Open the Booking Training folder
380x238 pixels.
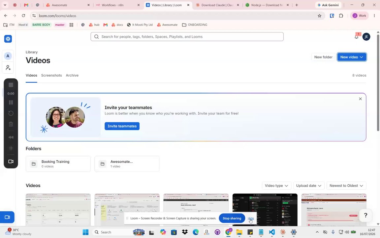58,164
